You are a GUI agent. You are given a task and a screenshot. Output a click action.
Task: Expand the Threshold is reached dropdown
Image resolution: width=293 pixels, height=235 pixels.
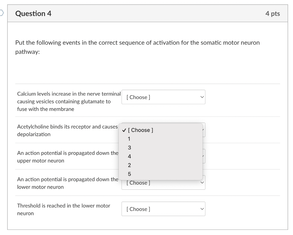163,209
